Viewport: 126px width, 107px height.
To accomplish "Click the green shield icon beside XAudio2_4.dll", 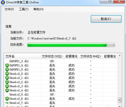I will [x=7, y=90].
